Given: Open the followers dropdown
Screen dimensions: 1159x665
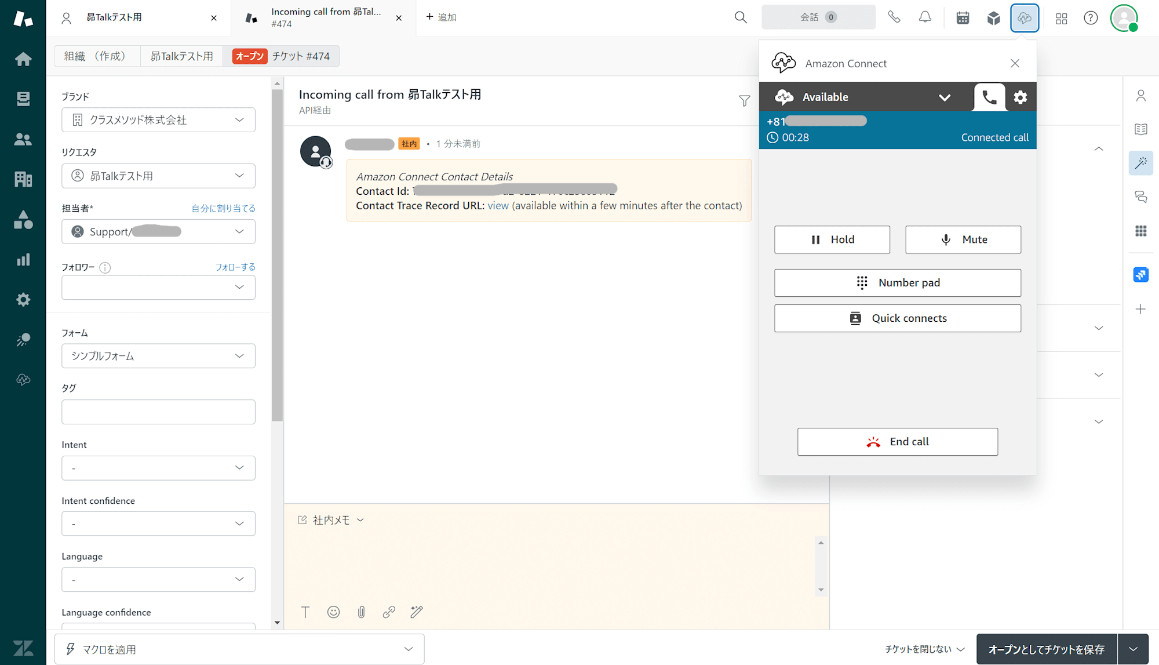Looking at the screenshot, I should 158,288.
